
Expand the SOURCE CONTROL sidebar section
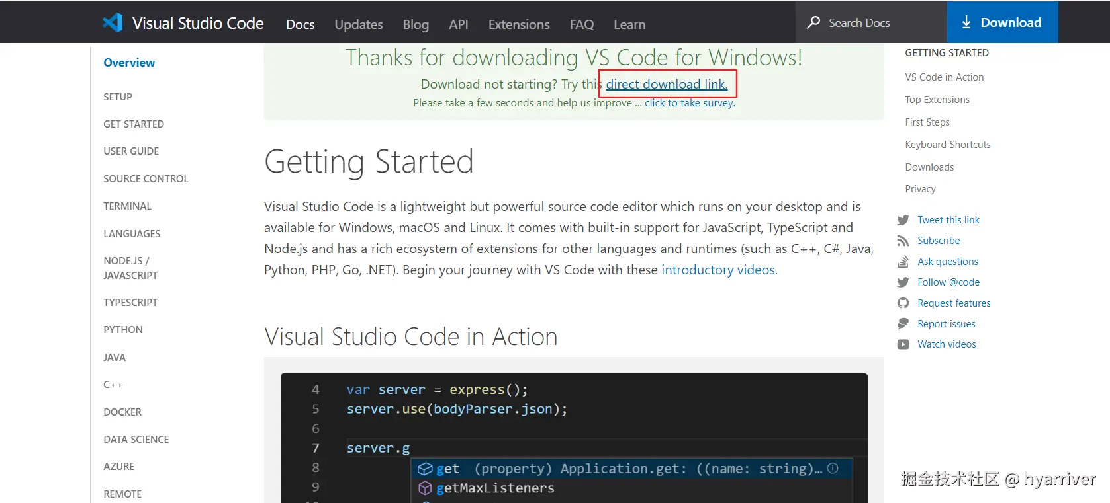click(146, 179)
